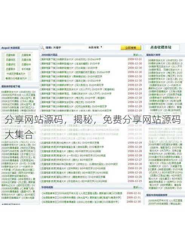The height and width of the screenshot is (248, 185).
Task: Click the 最新新片推荐 section heading
Action: tap(153, 55)
